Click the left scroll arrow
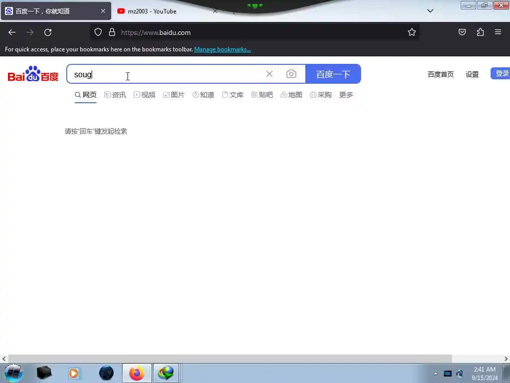 tap(4, 359)
